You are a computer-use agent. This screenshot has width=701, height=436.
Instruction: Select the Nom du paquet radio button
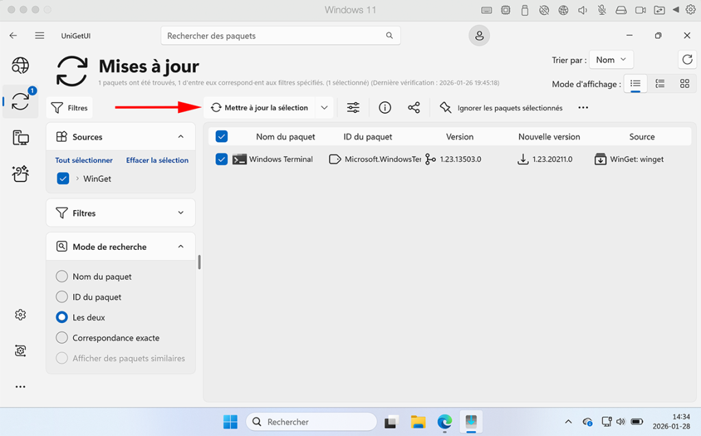tap(62, 277)
